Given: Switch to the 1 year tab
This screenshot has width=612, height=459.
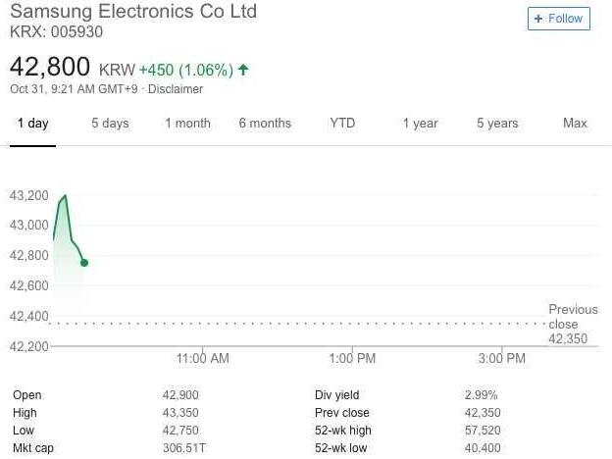Looking at the screenshot, I should 420,124.
